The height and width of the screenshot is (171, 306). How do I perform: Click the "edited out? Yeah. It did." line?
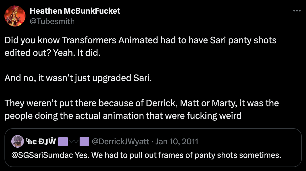pos(53,53)
